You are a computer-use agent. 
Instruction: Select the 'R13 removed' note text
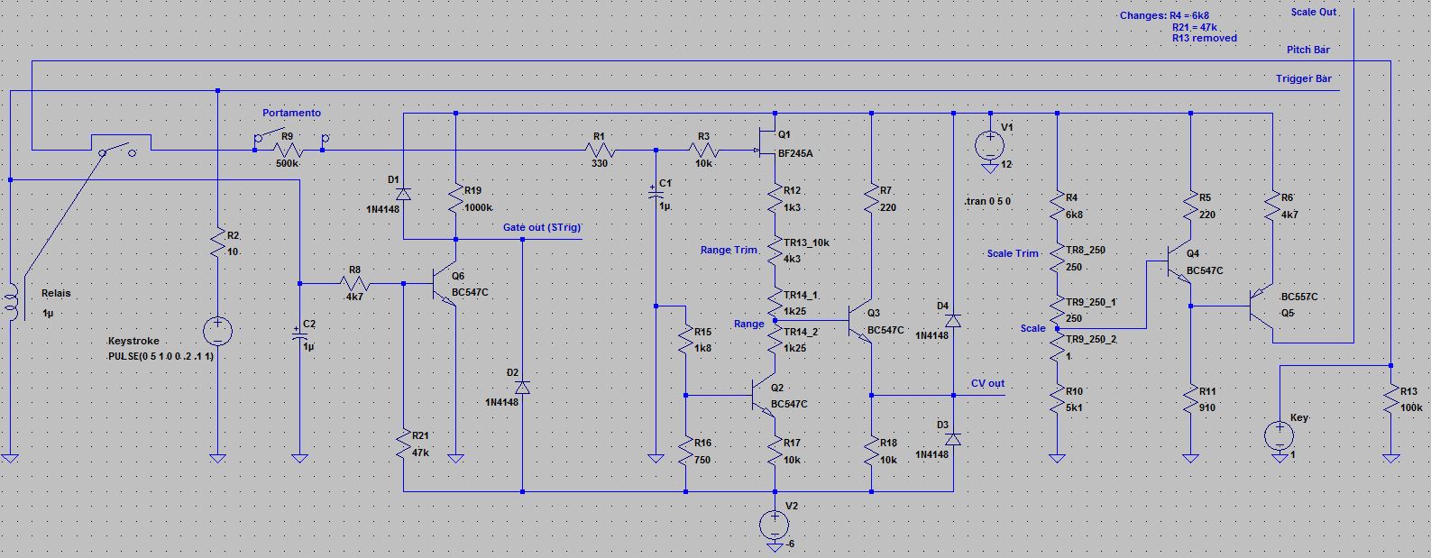pyautogui.click(x=1205, y=38)
